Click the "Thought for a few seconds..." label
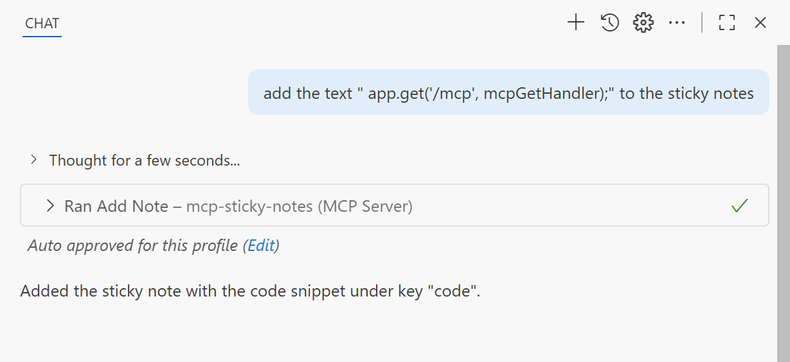 (145, 160)
